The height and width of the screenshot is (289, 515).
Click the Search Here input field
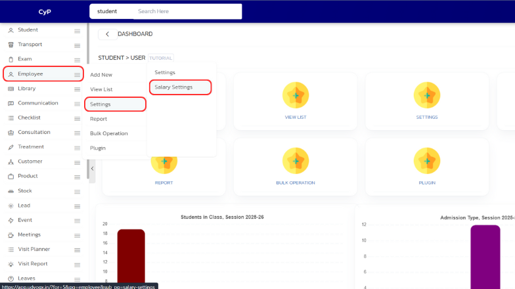[187, 11]
